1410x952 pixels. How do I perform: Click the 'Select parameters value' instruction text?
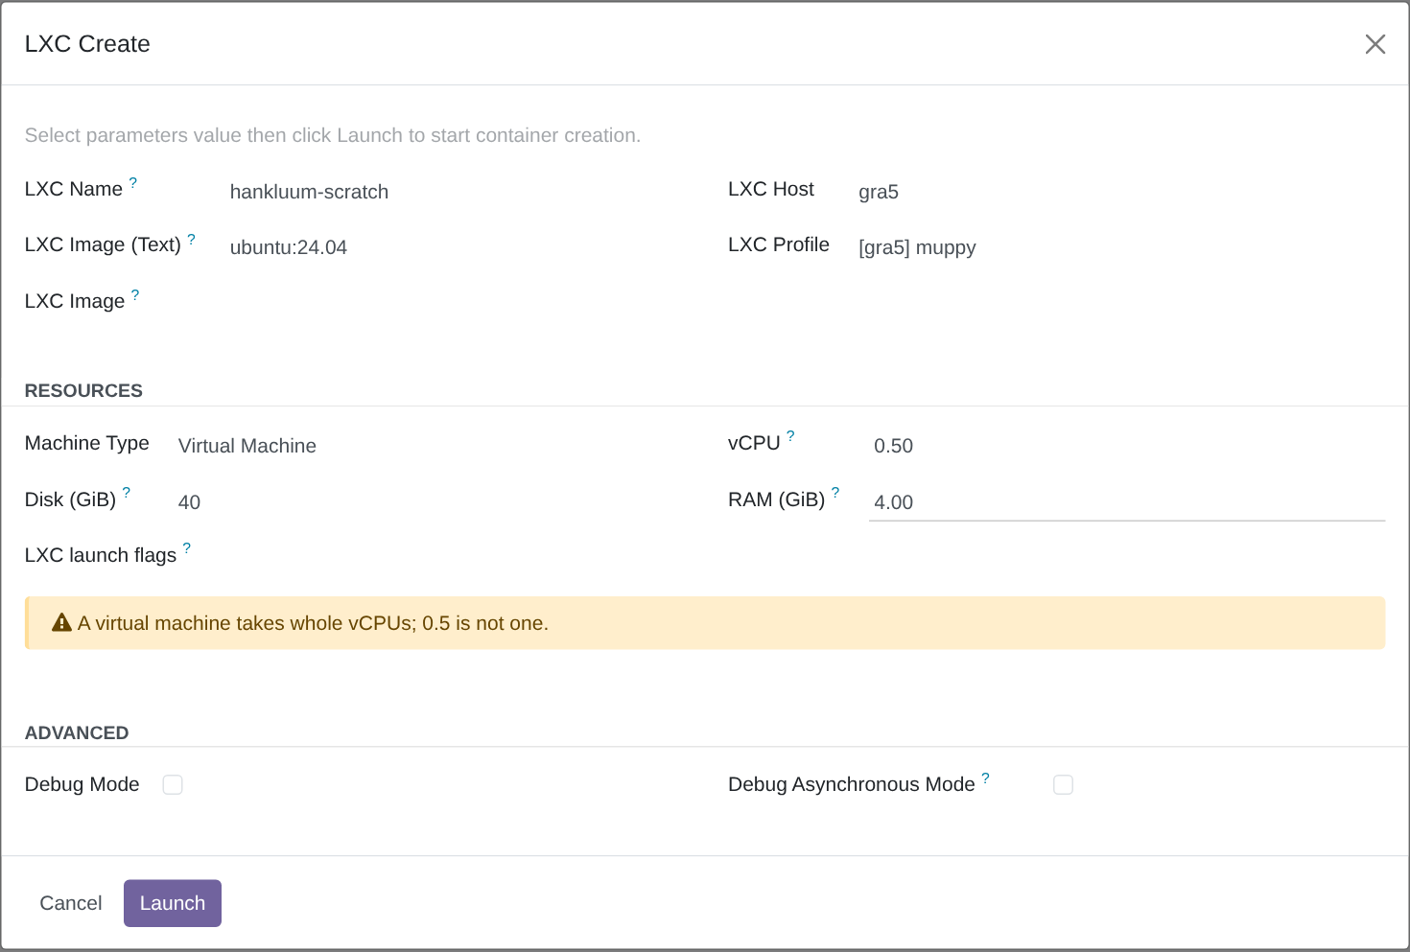click(x=333, y=135)
